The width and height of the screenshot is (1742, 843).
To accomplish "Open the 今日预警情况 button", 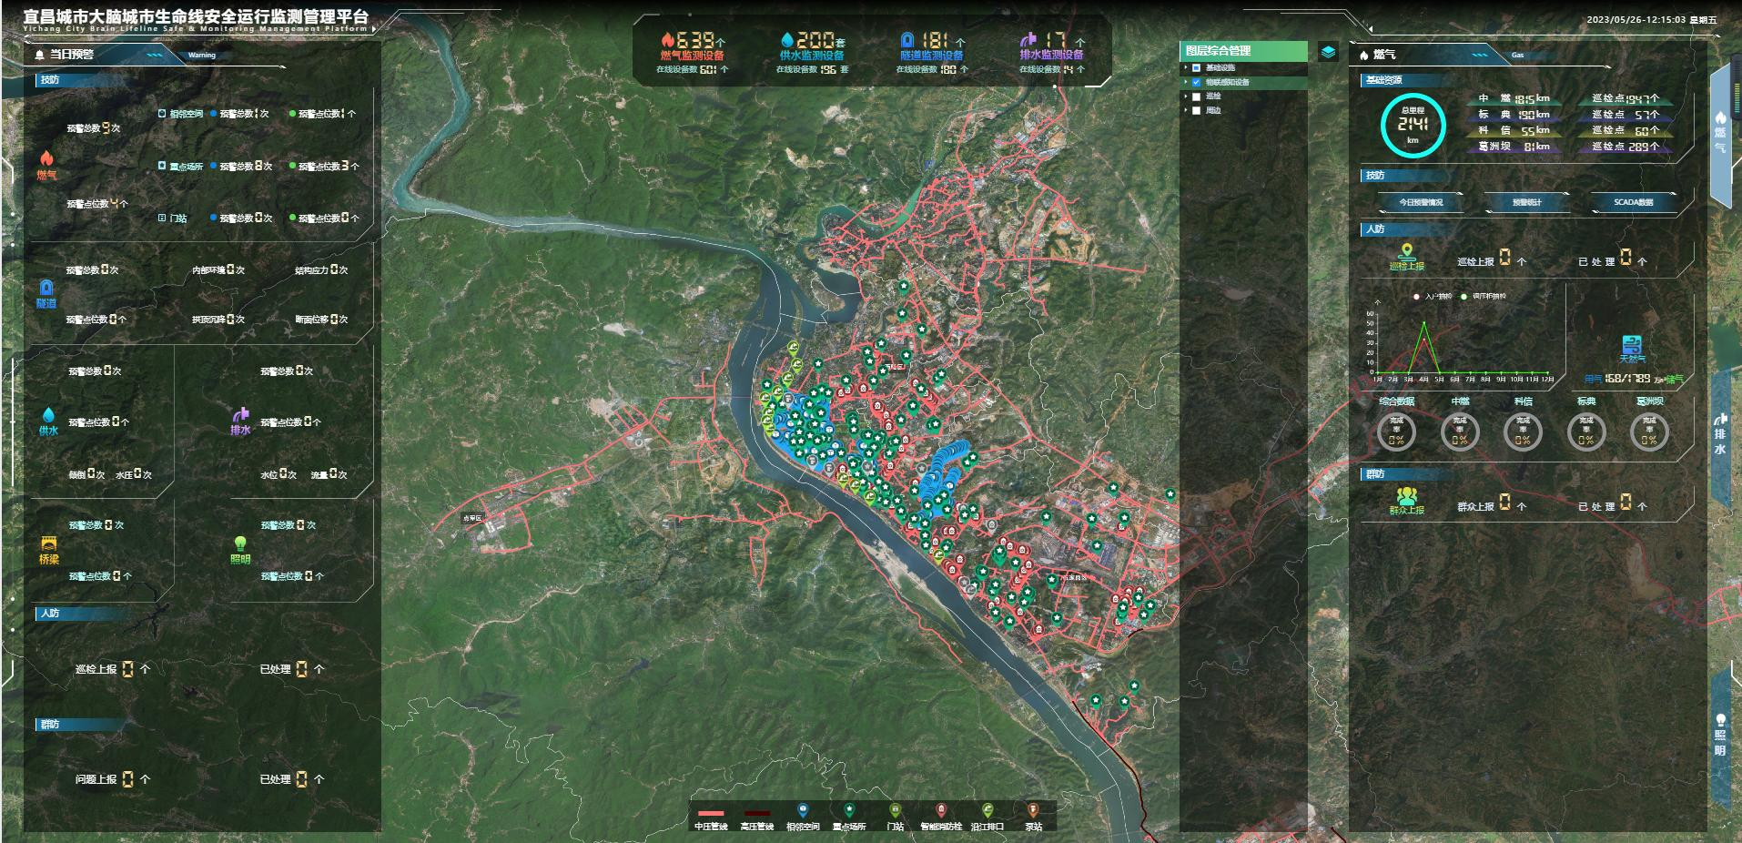I will pos(1421,202).
